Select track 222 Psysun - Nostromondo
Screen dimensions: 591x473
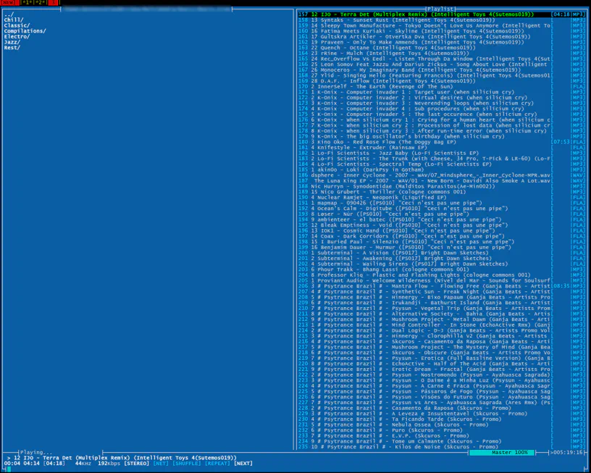[442, 374]
